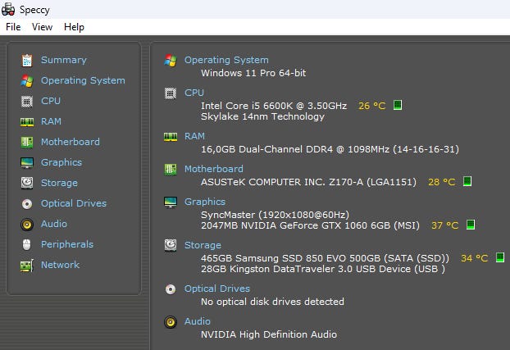Click the Graphics heading link in summary
Screen dimensions: 510x350
pos(205,202)
